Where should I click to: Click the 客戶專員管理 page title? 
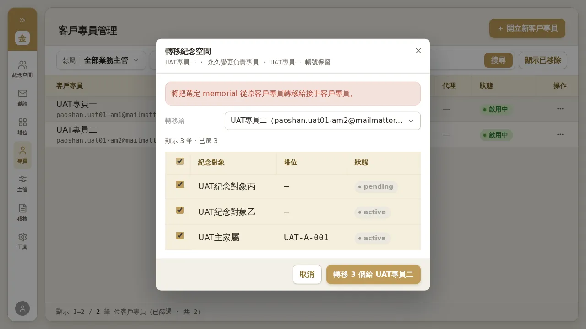87,31
